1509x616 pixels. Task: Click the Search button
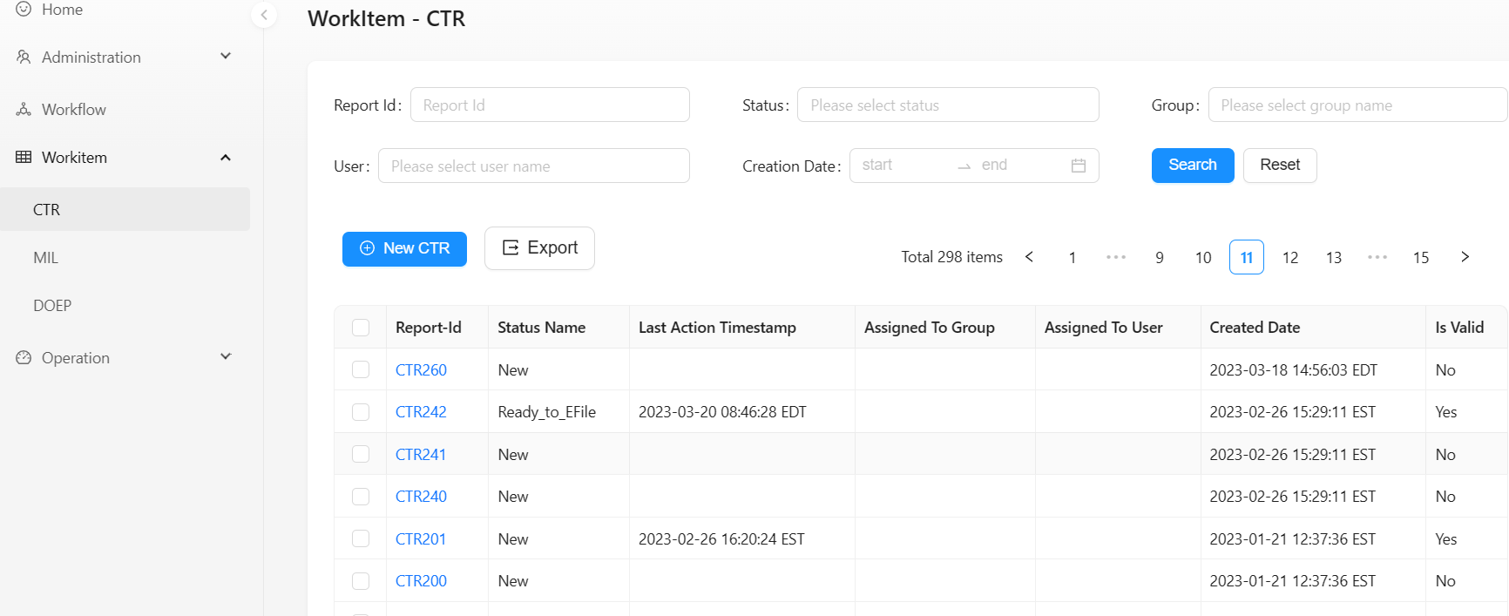[x=1193, y=166]
